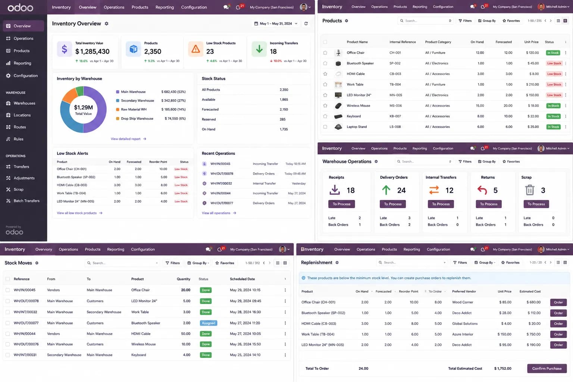Tick the checkbox for WH/OUT/00078 stock move
The width and height of the screenshot is (573, 382).
pyautogui.click(x=7, y=301)
